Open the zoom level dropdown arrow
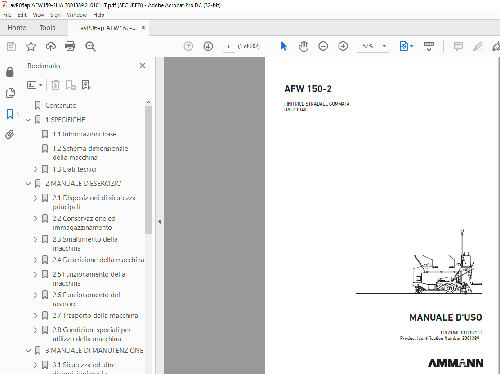 [384, 46]
